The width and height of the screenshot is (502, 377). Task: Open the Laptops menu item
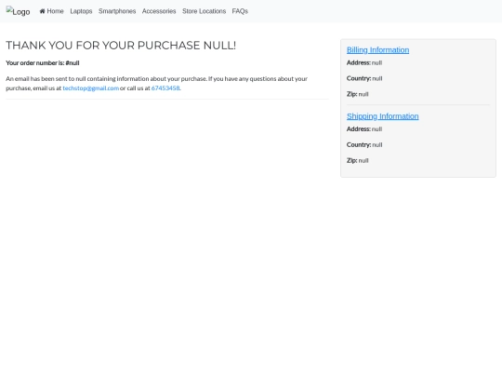(81, 11)
